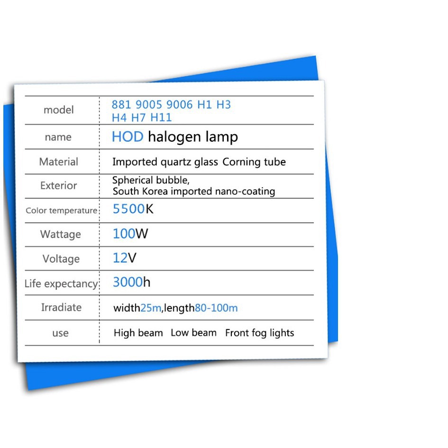448x448 pixels.
Task: Select the '12V' voltage value
Action: [125, 258]
